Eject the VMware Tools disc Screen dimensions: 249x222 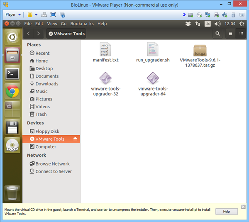tap(75, 139)
